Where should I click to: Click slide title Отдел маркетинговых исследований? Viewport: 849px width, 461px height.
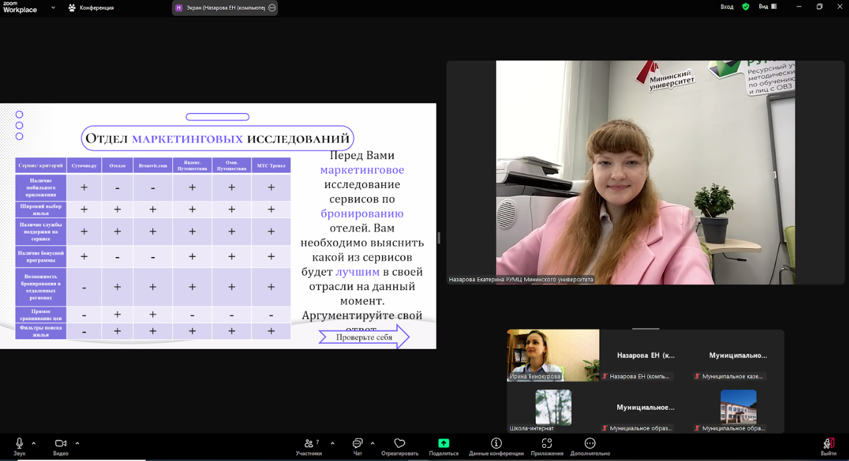tap(217, 138)
